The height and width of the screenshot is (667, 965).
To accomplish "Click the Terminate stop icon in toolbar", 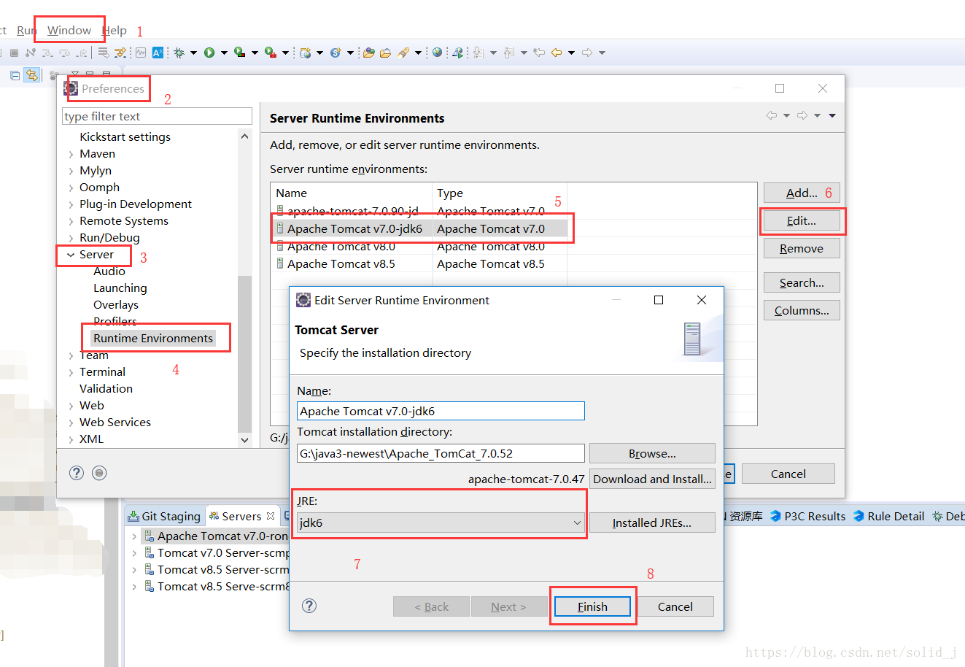I will 14,53.
